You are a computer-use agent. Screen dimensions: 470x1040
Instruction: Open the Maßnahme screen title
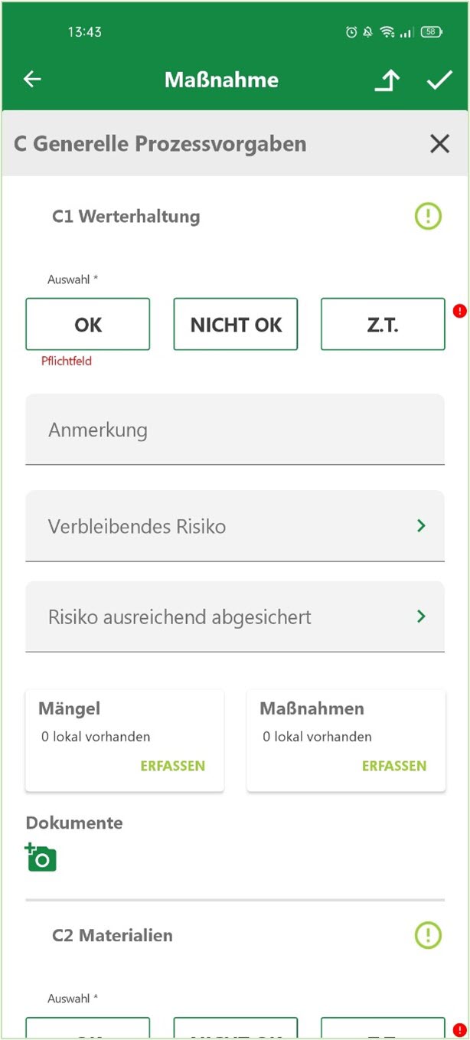click(221, 79)
